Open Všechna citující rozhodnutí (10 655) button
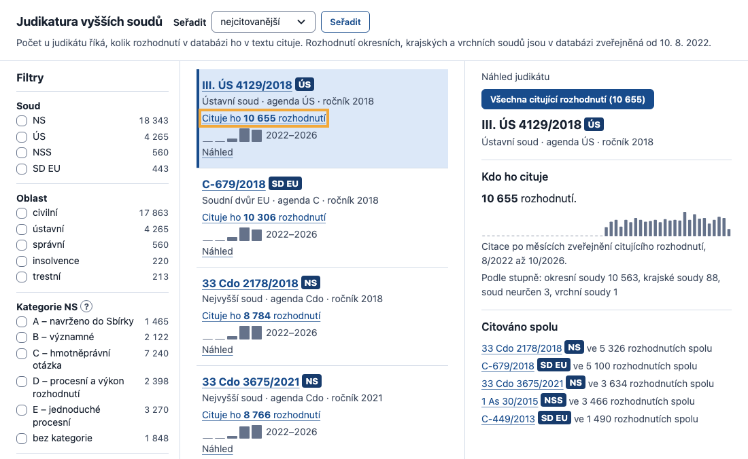748x459 pixels. 568,100
